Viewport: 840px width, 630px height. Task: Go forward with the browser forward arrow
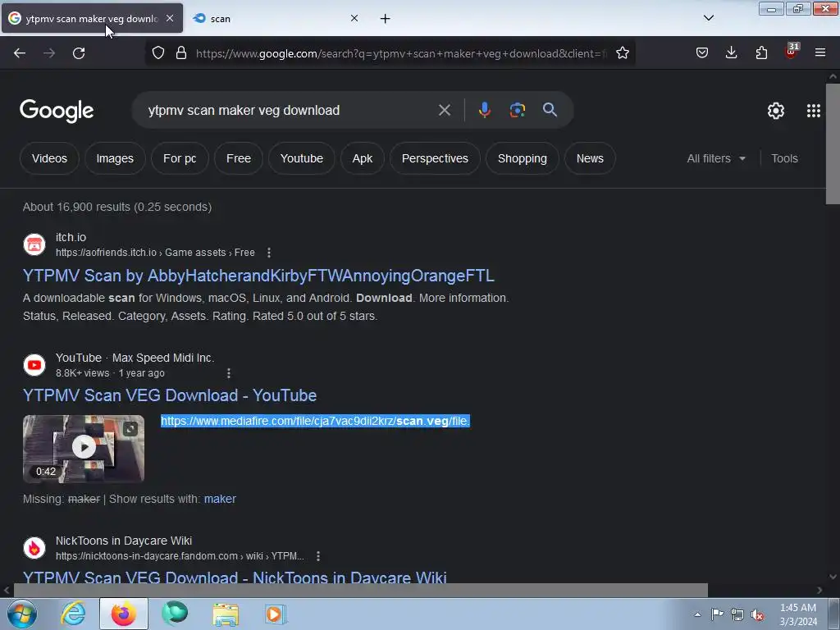click(x=49, y=53)
